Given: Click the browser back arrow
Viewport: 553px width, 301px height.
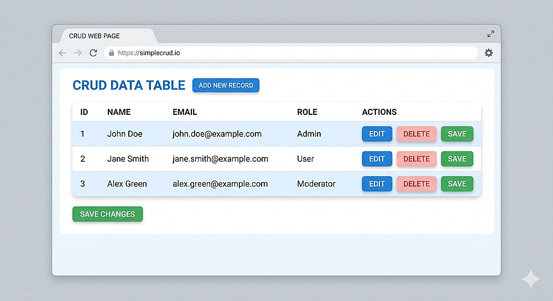Looking at the screenshot, I should (62, 53).
